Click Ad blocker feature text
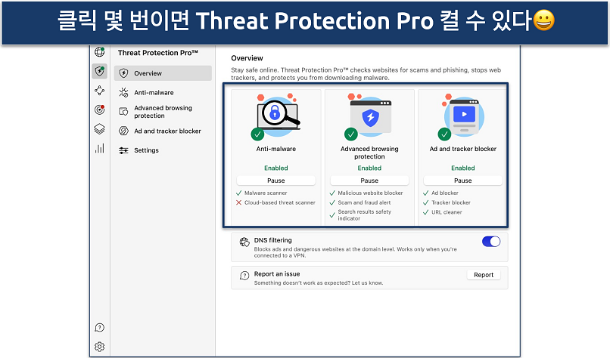The image size is (610, 358). (445, 193)
